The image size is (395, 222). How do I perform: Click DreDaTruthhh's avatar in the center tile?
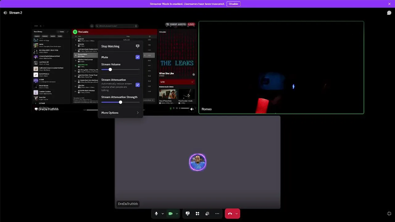coord(197,162)
